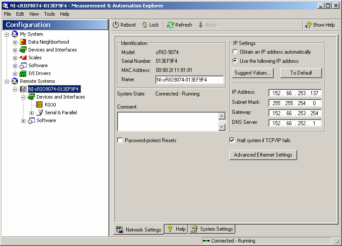Open the Edit menu
Screen dimensions: 342x246
point(20,14)
